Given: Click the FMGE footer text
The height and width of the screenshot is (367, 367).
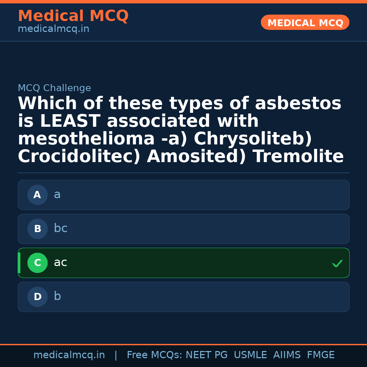Looking at the screenshot, I should [x=320, y=355].
